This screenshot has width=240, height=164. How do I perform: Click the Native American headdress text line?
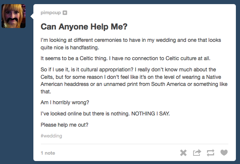point(134,84)
